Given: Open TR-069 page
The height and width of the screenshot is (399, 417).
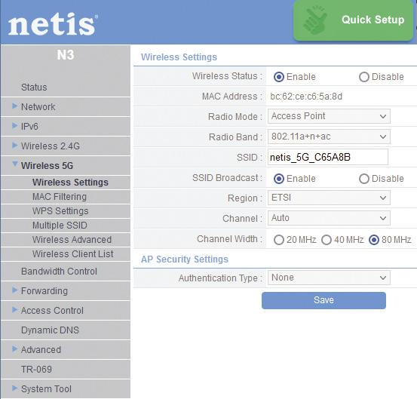Looking at the screenshot, I should (x=36, y=370).
